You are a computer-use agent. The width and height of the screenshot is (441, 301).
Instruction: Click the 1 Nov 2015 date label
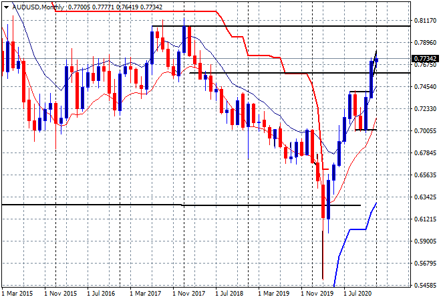point(60,294)
